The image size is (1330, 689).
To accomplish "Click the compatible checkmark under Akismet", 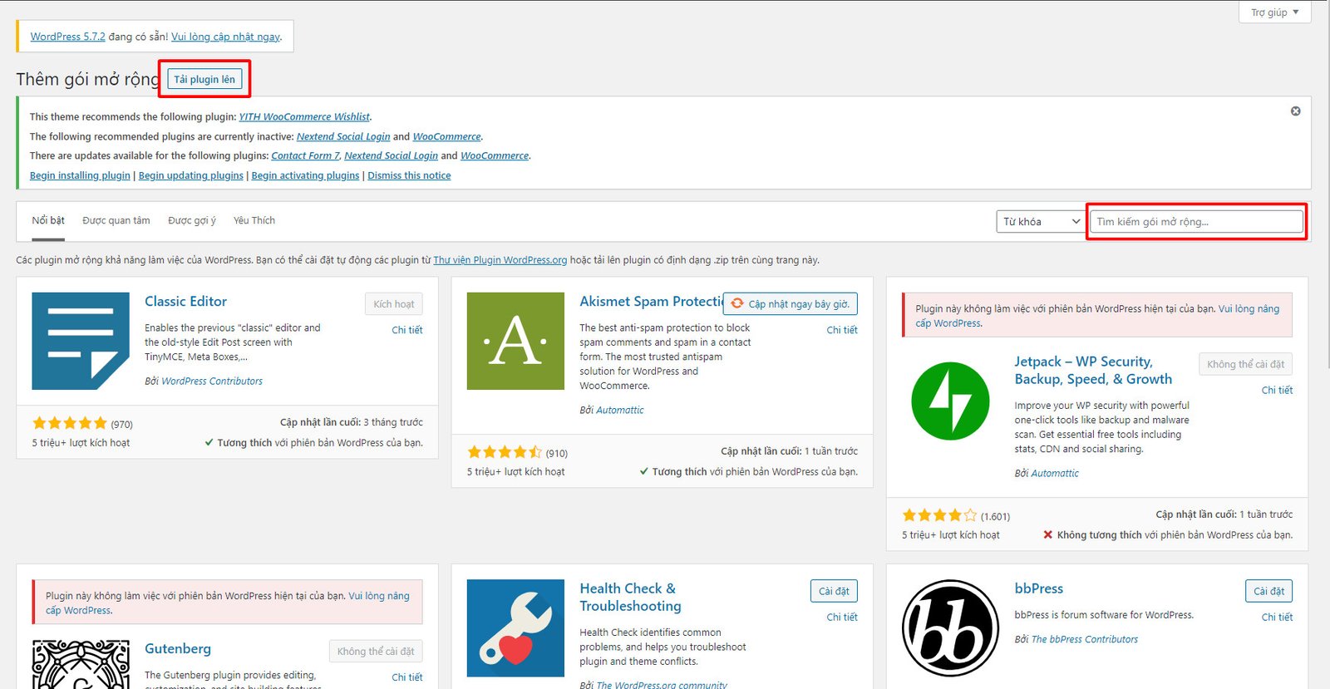I will pyautogui.click(x=644, y=472).
